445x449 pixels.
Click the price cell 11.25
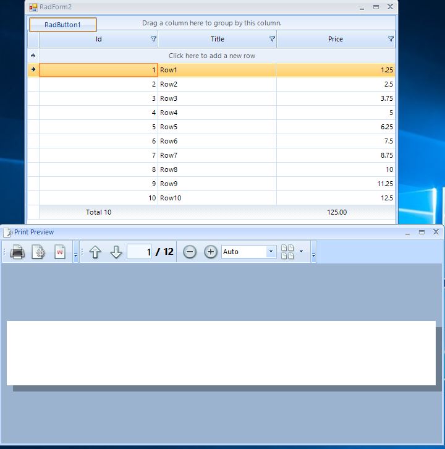336,184
